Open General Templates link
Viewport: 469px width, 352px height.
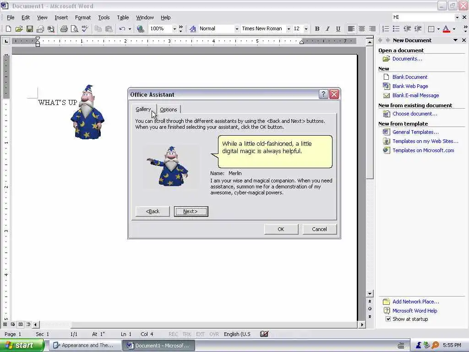tap(415, 132)
